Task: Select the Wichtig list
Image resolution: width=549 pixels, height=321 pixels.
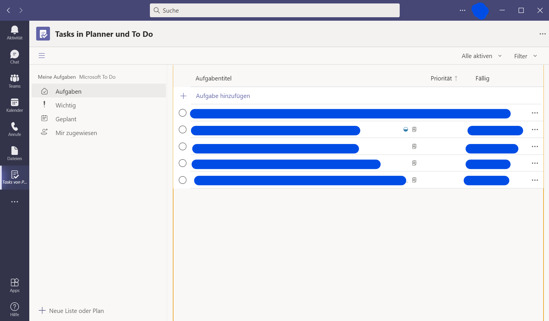Action: coord(99,105)
